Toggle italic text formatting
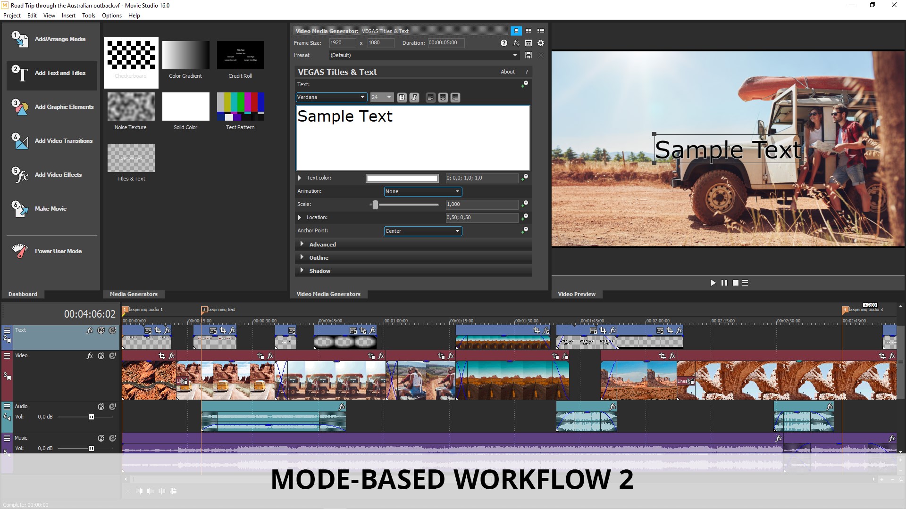This screenshot has width=906, height=509. (414, 98)
